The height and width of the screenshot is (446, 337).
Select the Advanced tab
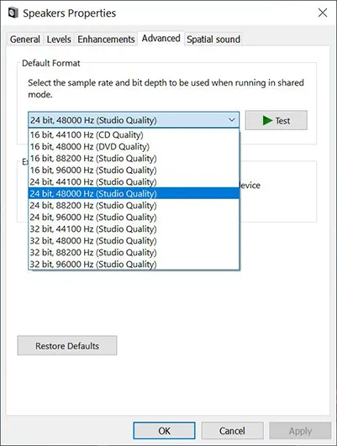(161, 39)
